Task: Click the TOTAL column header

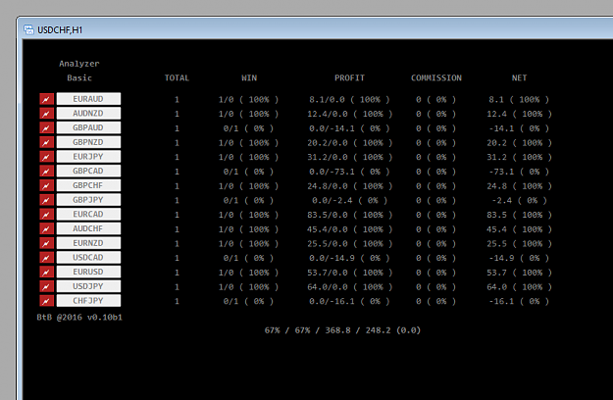Action: click(177, 77)
